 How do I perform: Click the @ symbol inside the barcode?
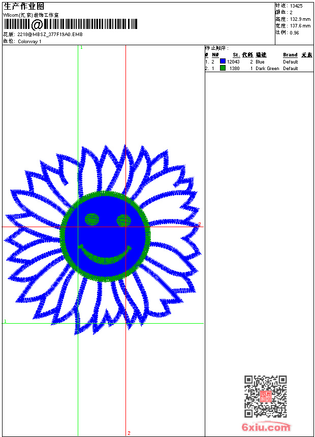click(x=37, y=24)
